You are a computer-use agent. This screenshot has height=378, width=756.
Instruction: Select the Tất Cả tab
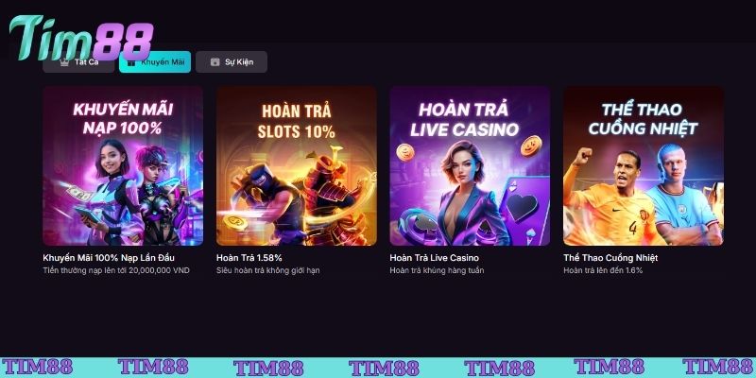(x=78, y=61)
